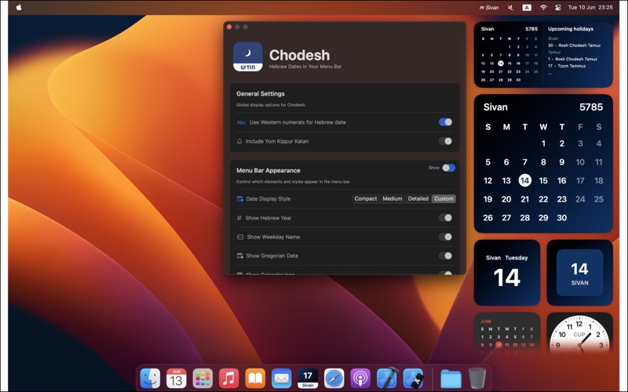Click the hash icon beside Show Hebrew Year
The width and height of the screenshot is (628, 392).
239,218
